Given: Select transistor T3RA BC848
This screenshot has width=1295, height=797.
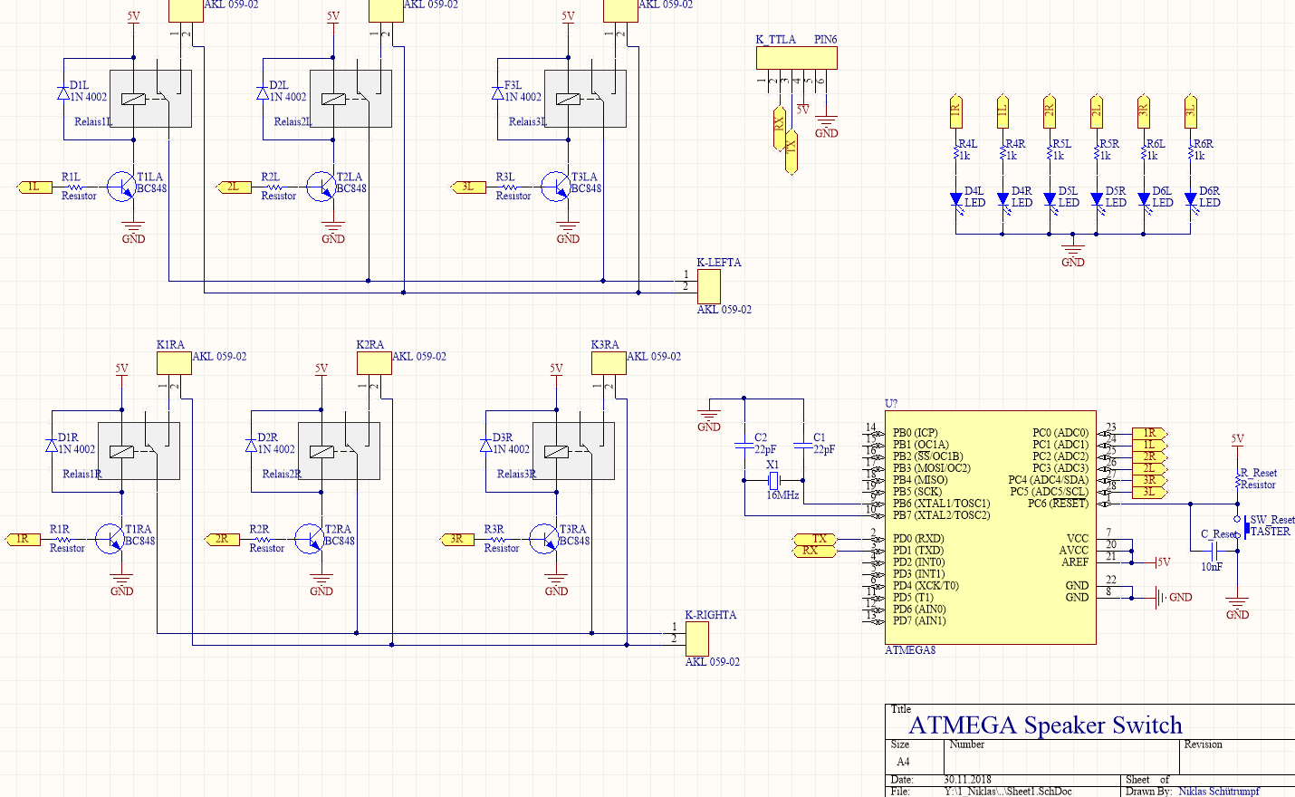Looking at the screenshot, I should click(545, 540).
